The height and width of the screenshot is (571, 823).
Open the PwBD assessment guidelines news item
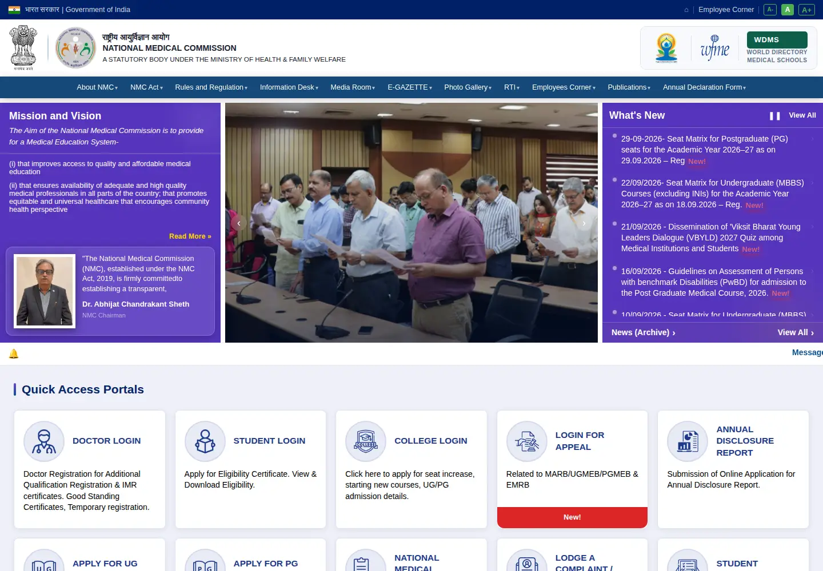click(714, 282)
